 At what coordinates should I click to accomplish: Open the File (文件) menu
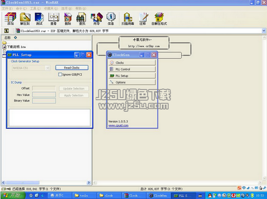[x=7, y=9]
